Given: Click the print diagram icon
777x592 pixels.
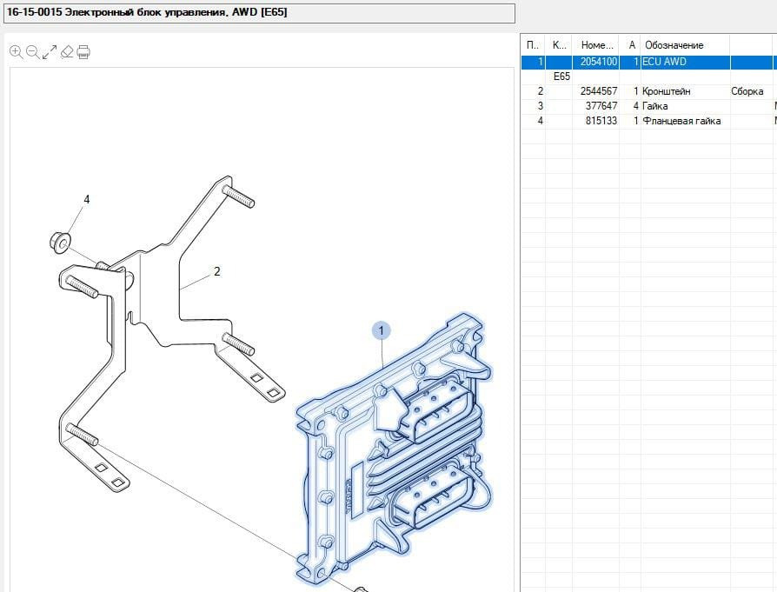Looking at the screenshot, I should pos(83,52).
